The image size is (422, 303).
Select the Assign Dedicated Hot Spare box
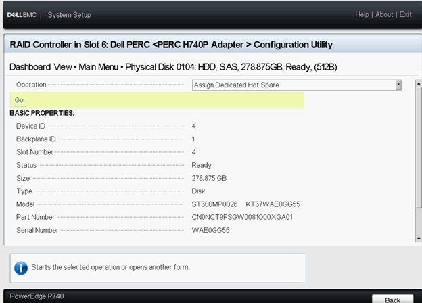click(297, 85)
